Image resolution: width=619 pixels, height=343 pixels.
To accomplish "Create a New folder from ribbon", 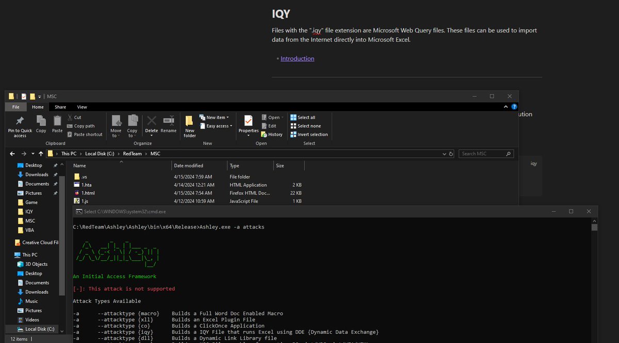I will 190,125.
